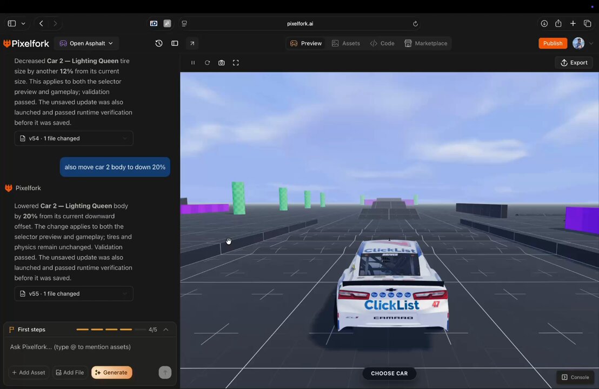Open a new browser tab
The height and width of the screenshot is (389, 599).
573,24
